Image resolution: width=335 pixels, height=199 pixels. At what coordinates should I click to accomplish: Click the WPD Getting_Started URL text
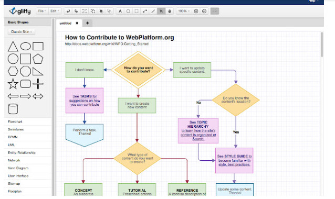click(x=107, y=44)
